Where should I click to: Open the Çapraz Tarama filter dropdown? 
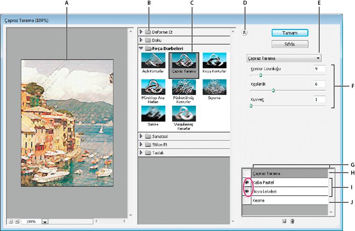click(284, 58)
